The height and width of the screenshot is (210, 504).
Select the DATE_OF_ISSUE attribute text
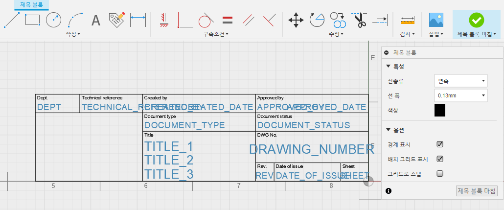pyautogui.click(x=311, y=176)
